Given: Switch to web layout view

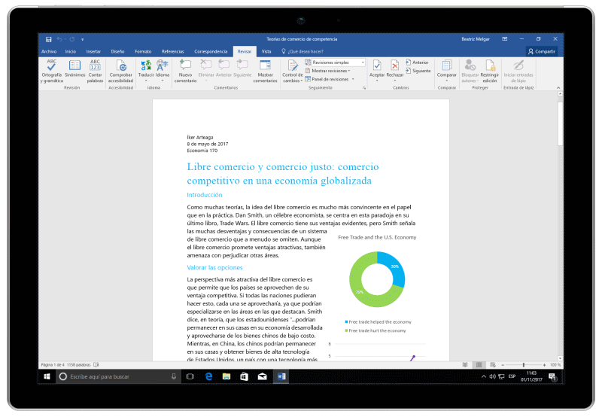Looking at the screenshot, I should click(x=493, y=365).
